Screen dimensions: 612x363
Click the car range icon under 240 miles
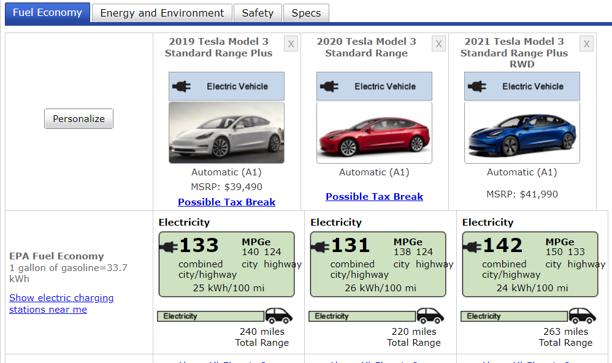278,316
